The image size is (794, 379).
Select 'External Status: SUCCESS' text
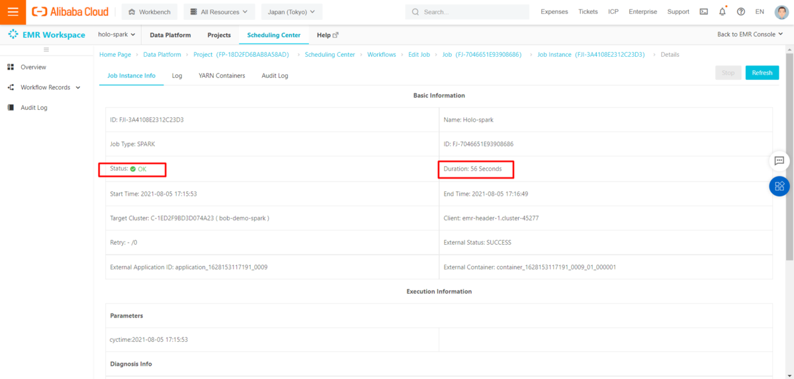pos(477,243)
